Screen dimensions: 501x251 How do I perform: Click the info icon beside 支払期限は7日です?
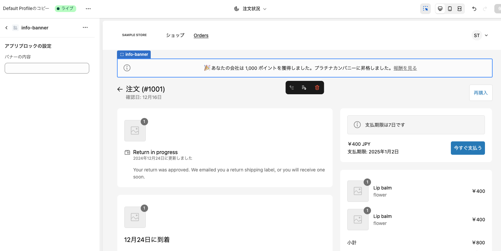pyautogui.click(x=357, y=125)
